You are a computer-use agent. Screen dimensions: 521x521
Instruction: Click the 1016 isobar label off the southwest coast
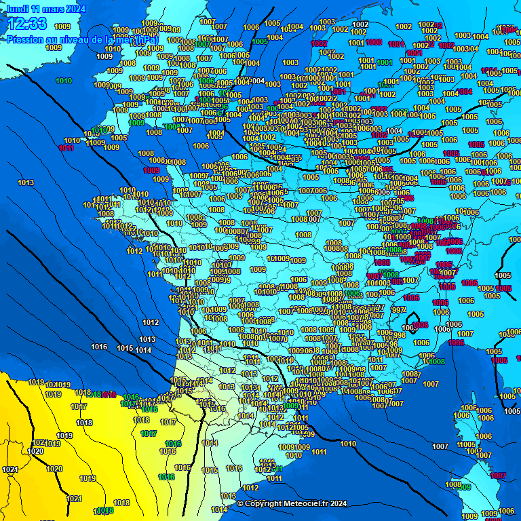click(99, 347)
